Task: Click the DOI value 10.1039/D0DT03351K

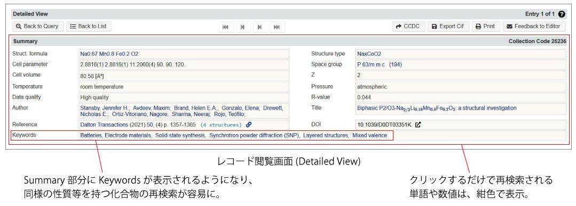Action: coord(384,125)
